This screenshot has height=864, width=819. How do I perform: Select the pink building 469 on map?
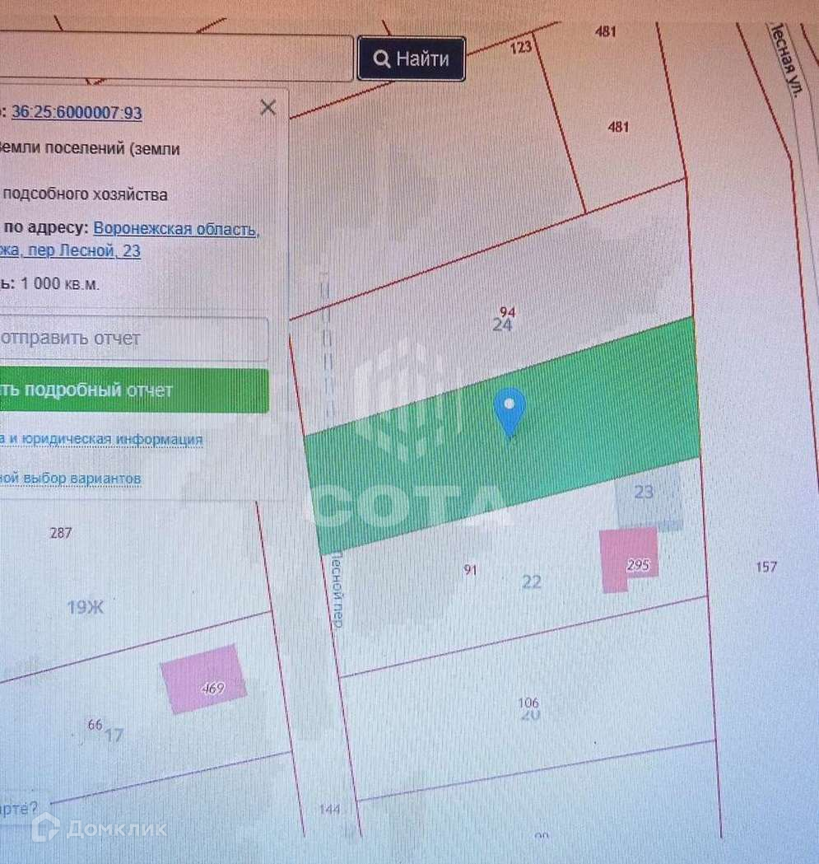(x=203, y=679)
